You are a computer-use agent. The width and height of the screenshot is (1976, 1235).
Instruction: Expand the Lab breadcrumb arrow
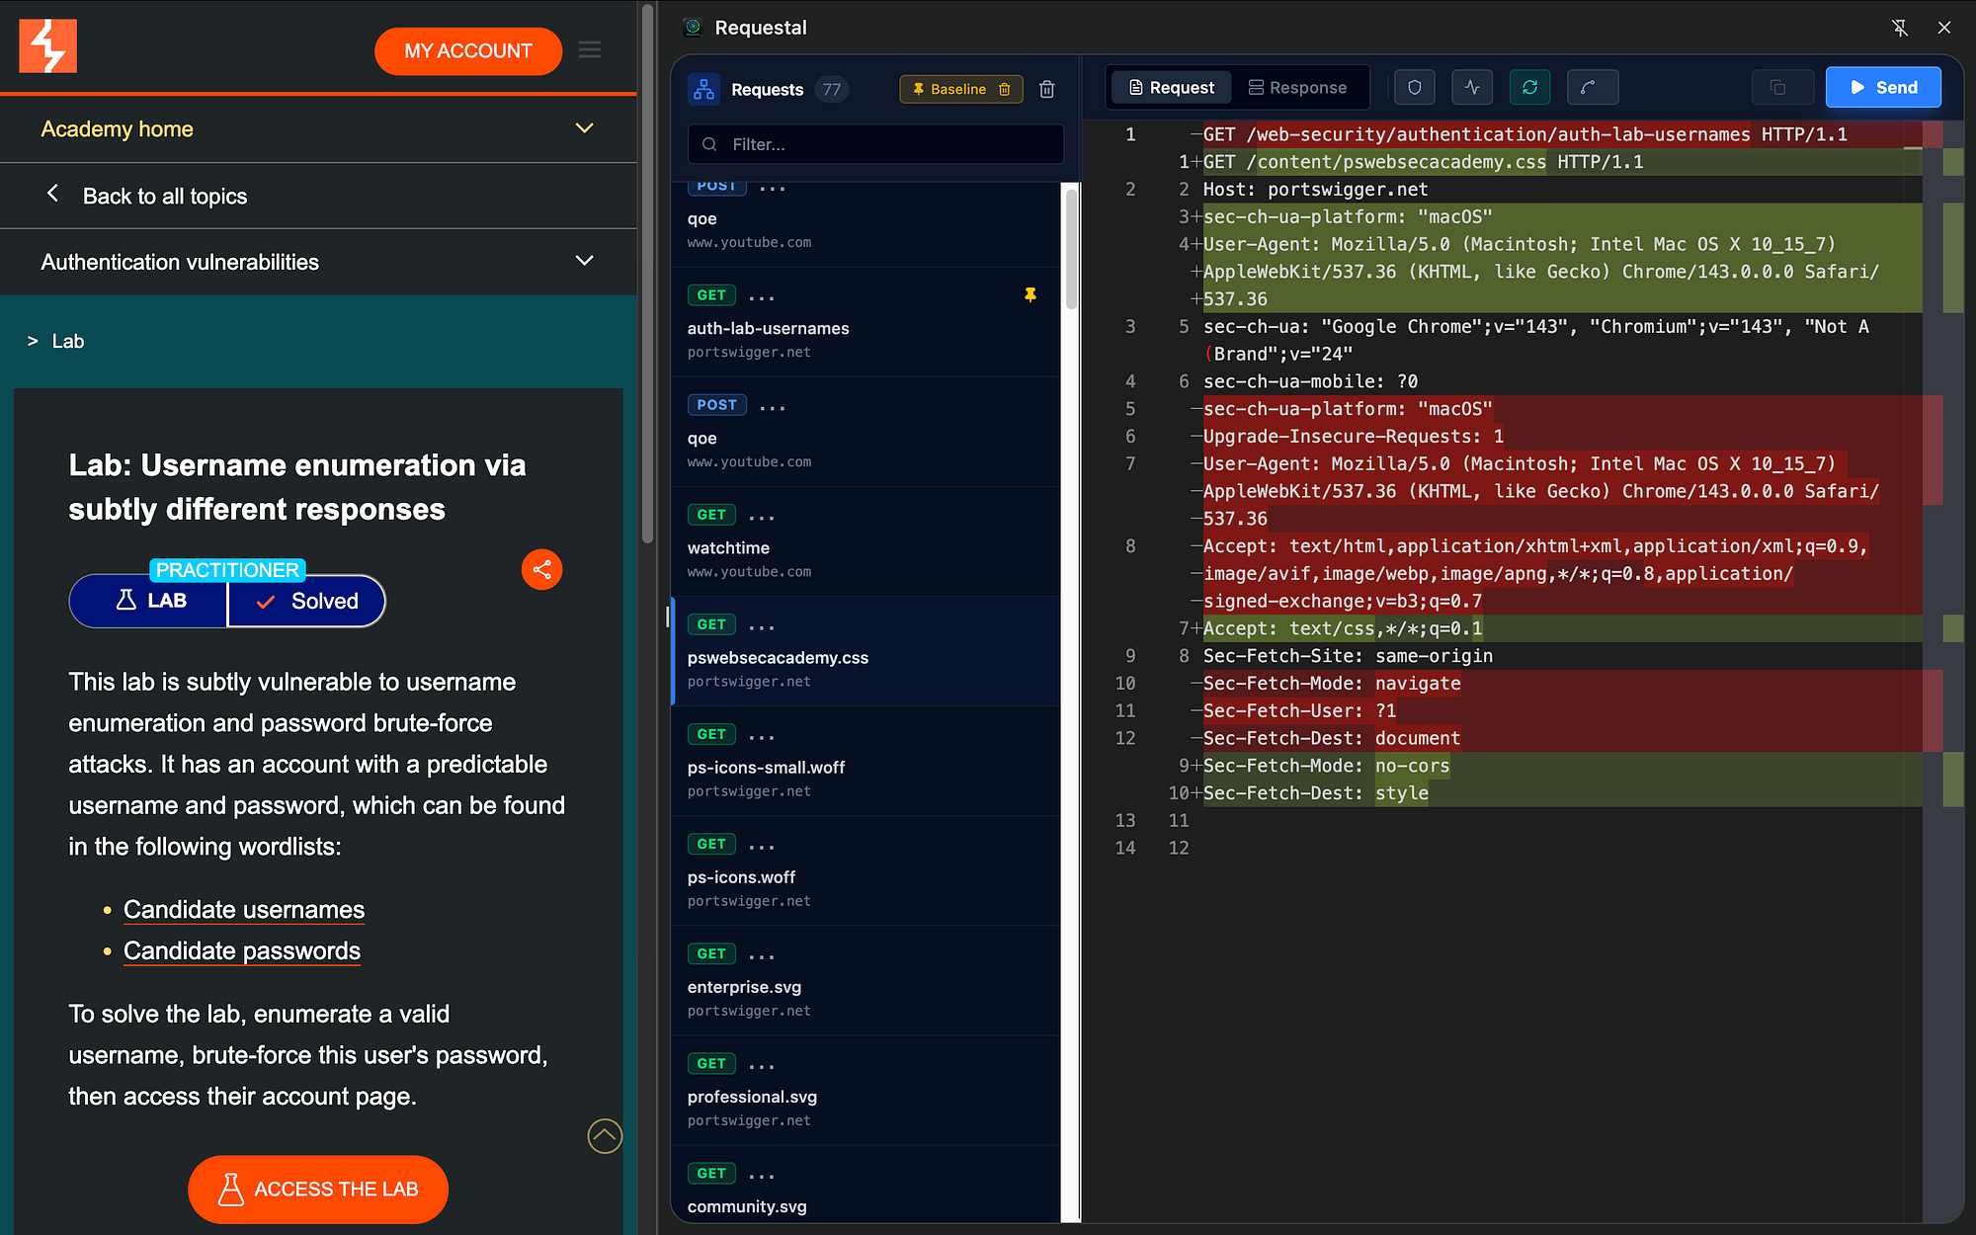click(33, 342)
